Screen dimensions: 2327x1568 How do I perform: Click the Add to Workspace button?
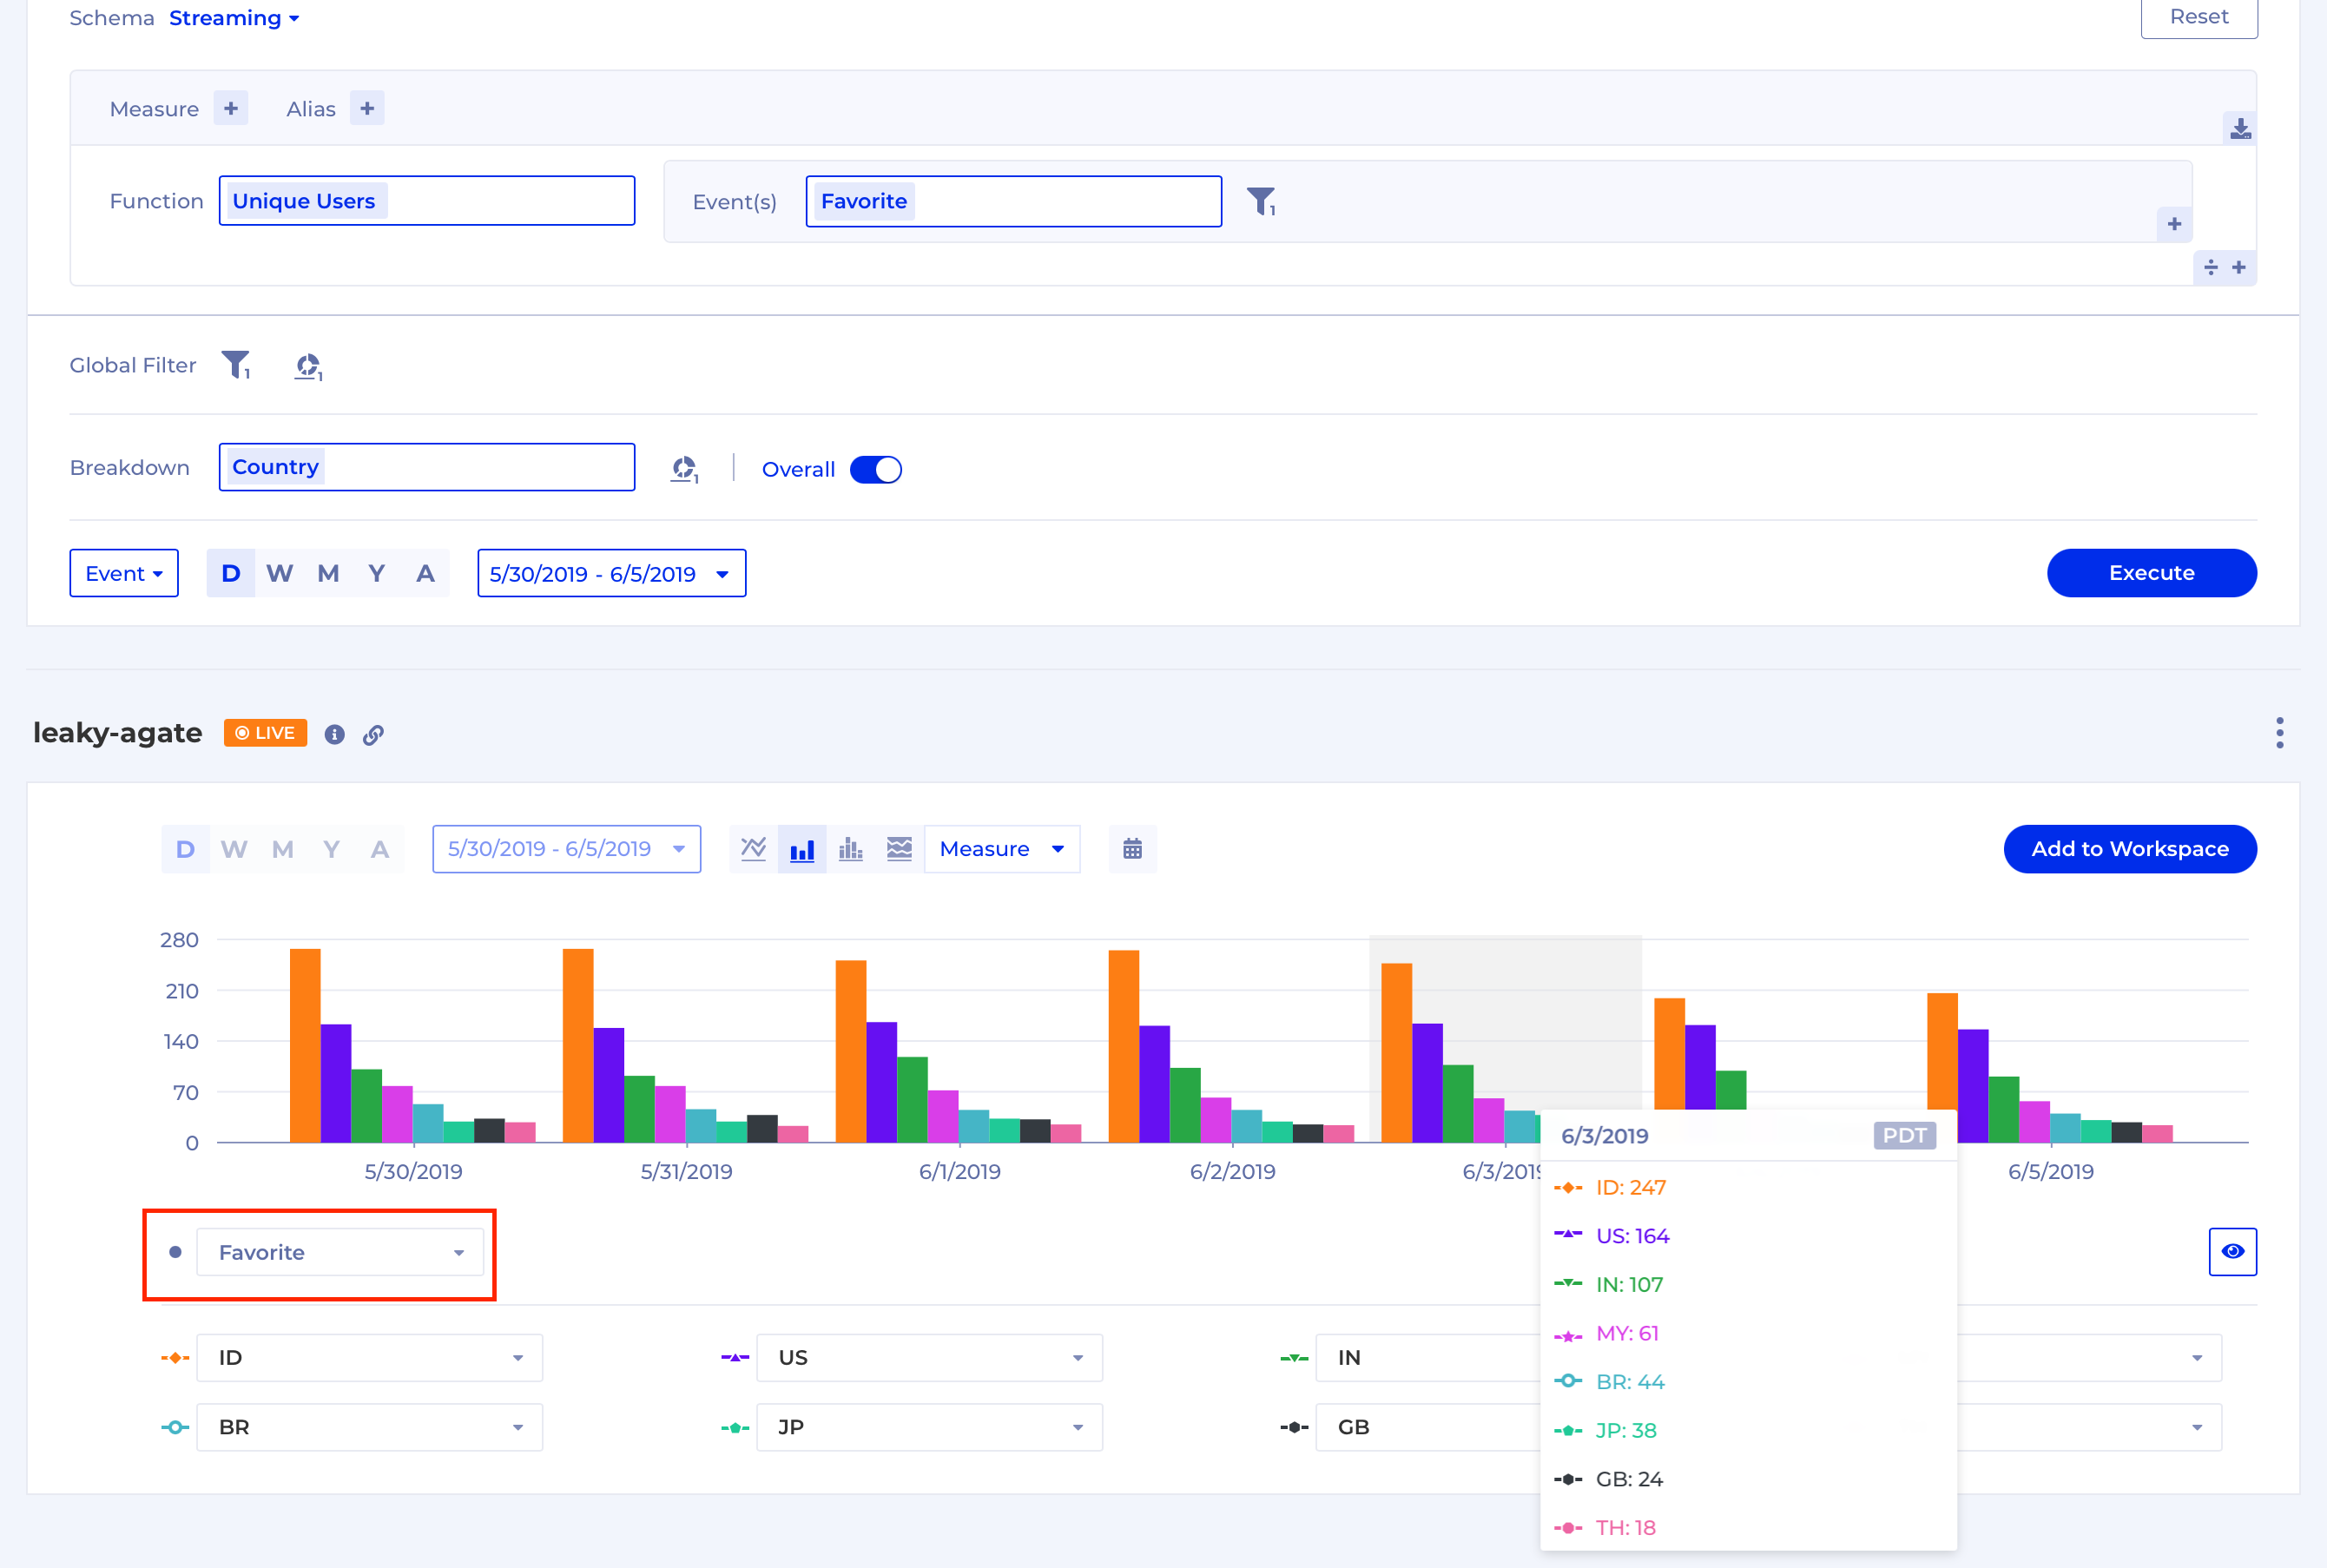[2129, 849]
